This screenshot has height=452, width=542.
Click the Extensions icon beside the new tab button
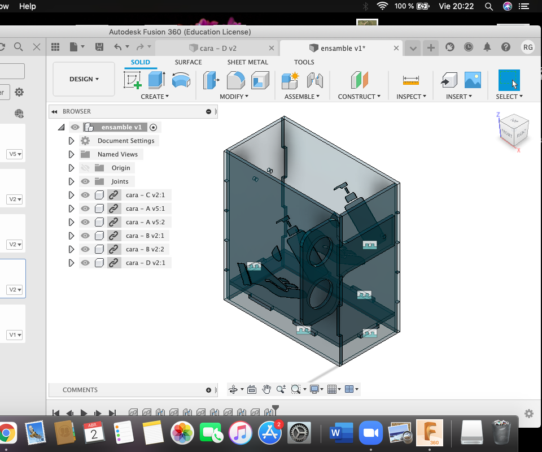pyautogui.click(x=450, y=47)
